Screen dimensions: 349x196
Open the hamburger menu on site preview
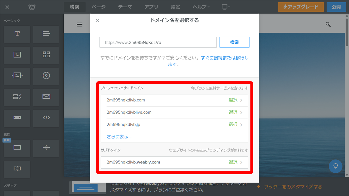pyautogui.click(x=80, y=24)
